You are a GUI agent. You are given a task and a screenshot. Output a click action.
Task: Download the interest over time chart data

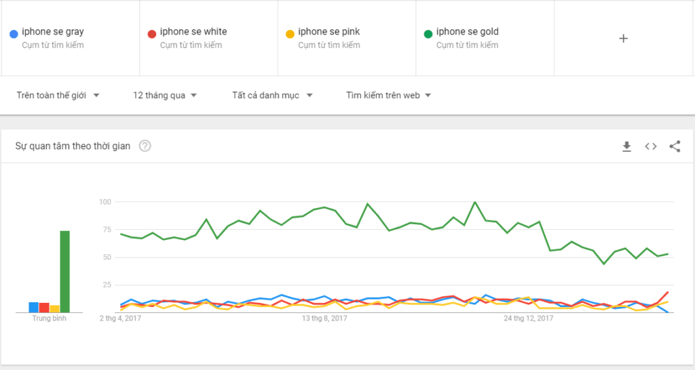[x=627, y=146]
